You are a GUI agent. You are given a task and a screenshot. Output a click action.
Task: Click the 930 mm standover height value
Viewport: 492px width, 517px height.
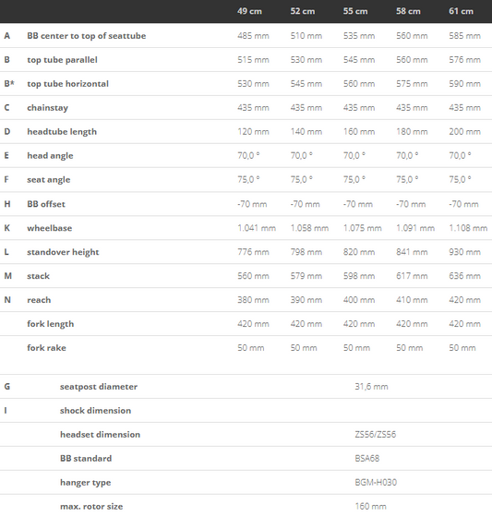click(x=464, y=252)
